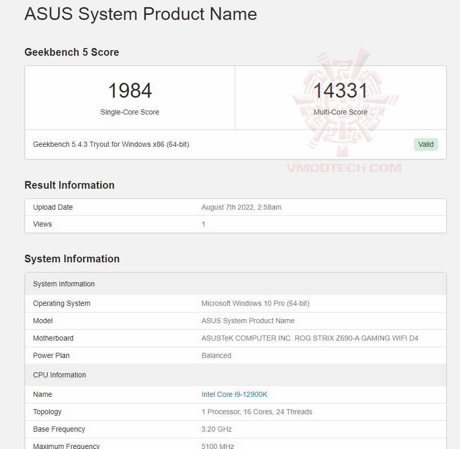Open the Intel Core i9-12900K link
Image resolution: width=460 pixels, height=449 pixels.
[234, 394]
